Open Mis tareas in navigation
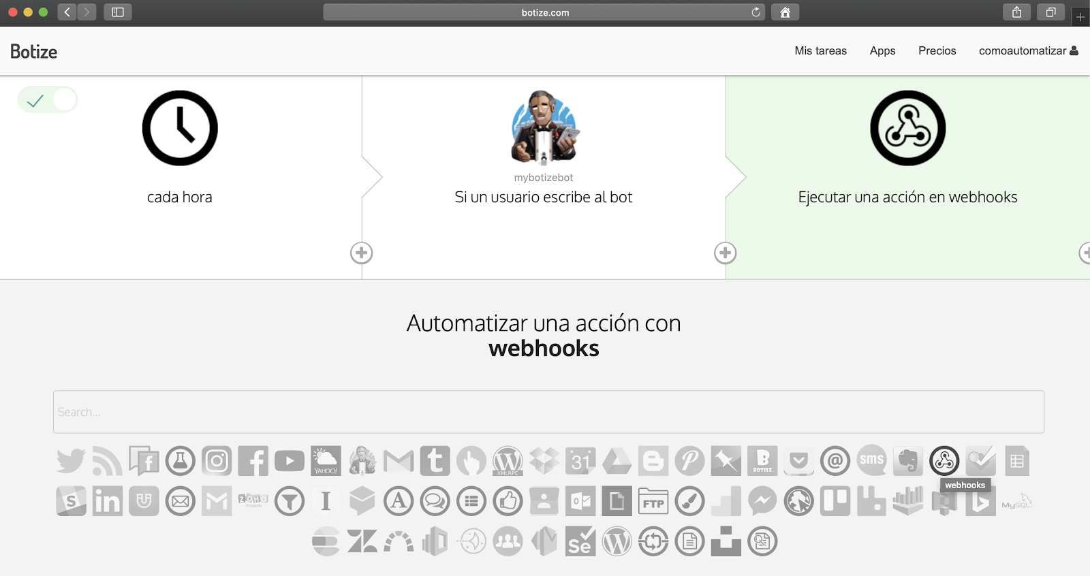 coord(820,50)
